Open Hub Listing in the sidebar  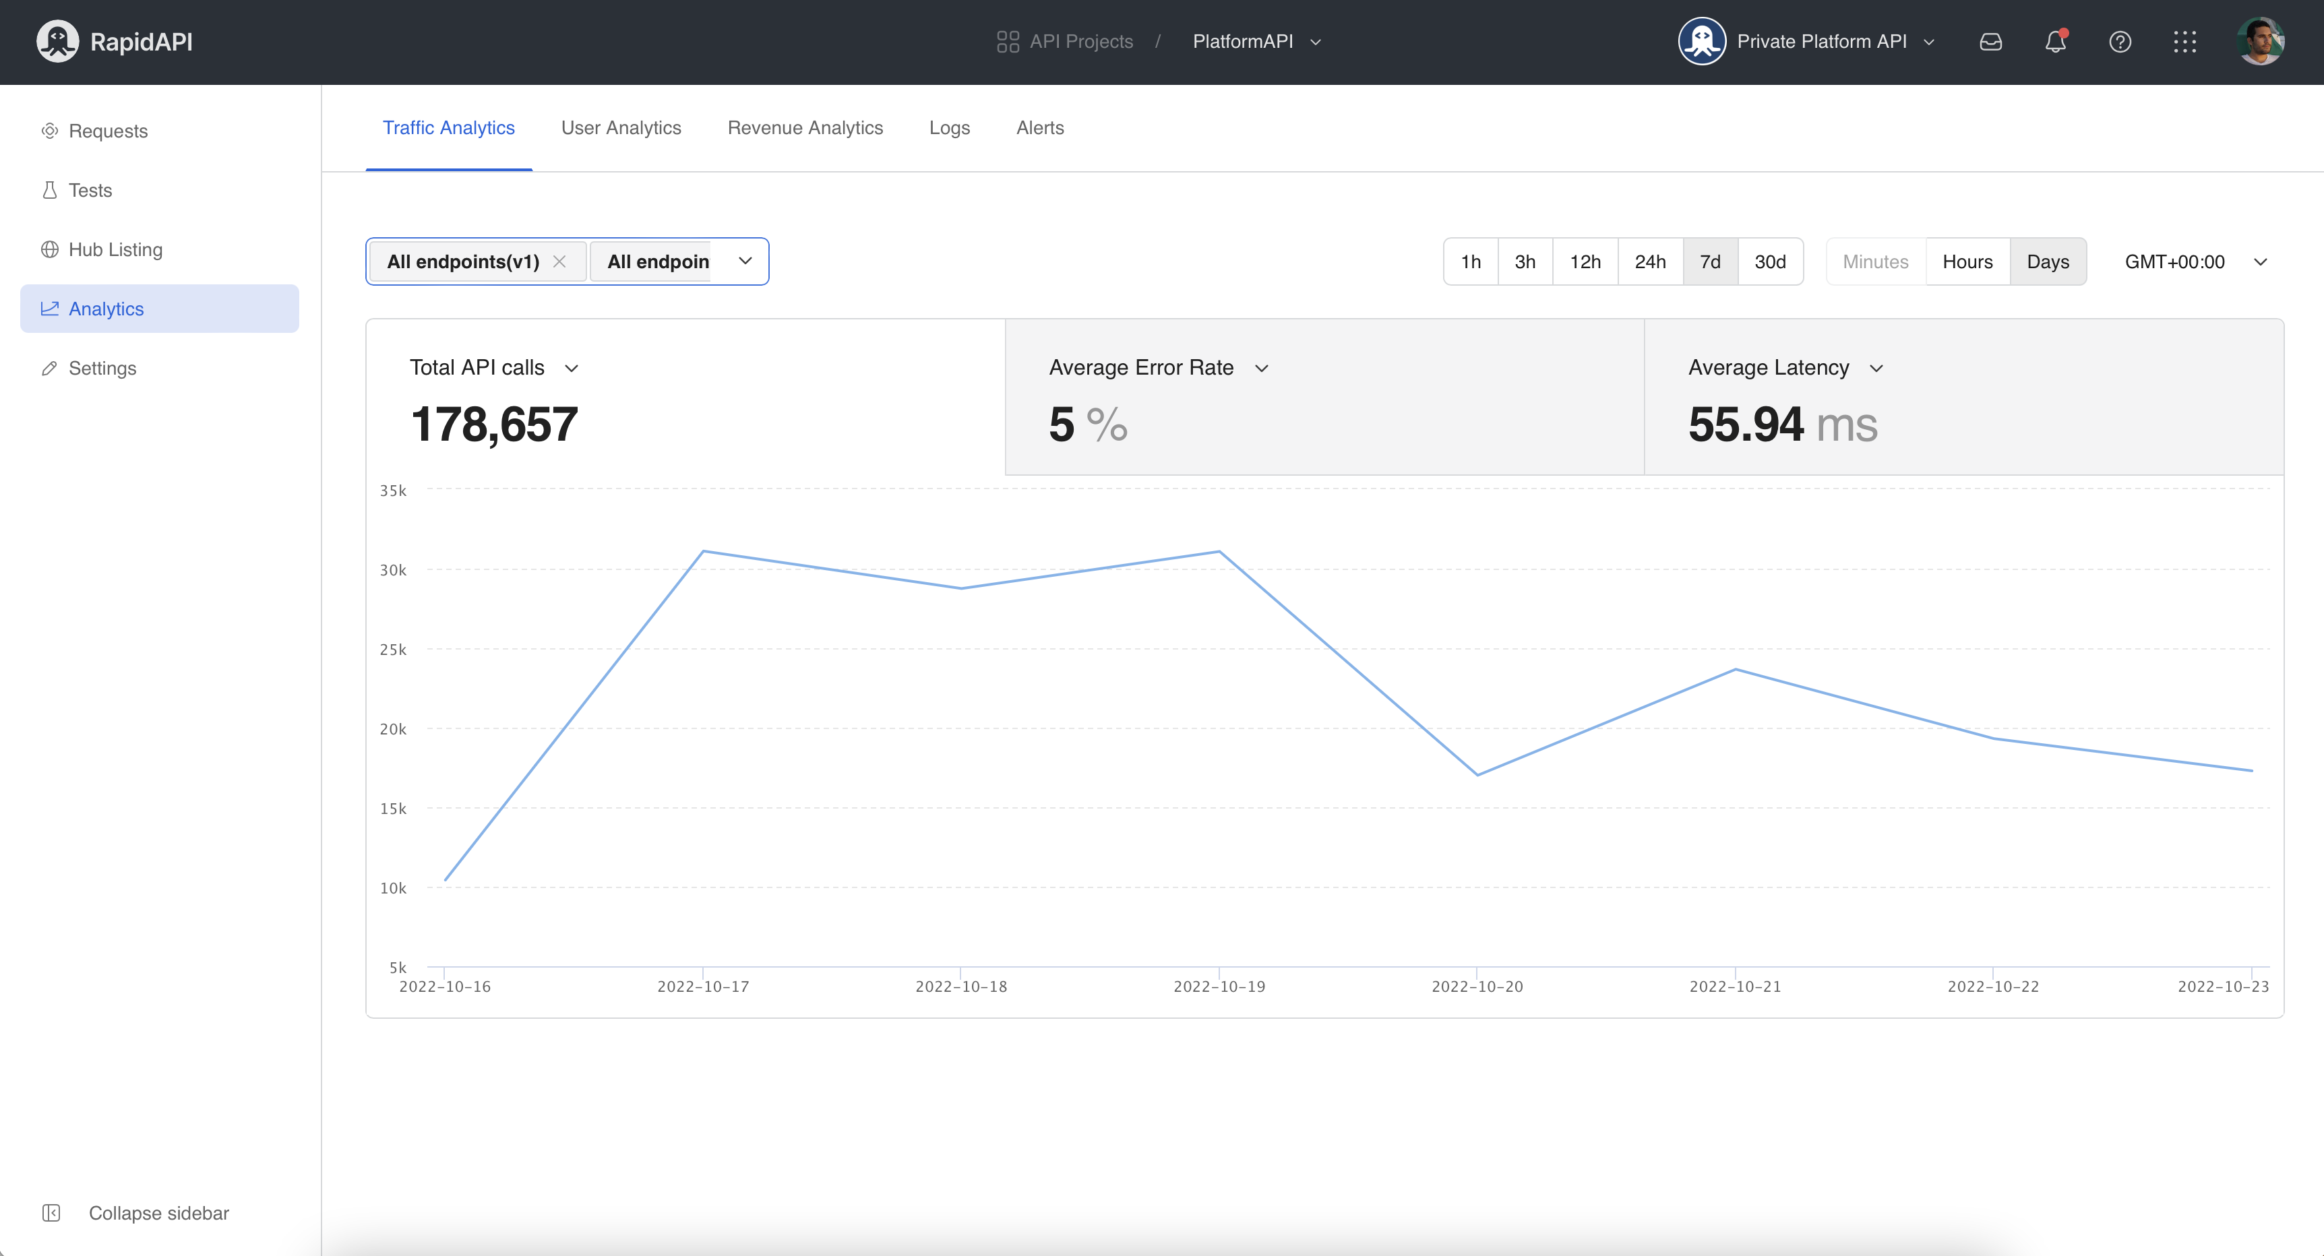click(160, 250)
